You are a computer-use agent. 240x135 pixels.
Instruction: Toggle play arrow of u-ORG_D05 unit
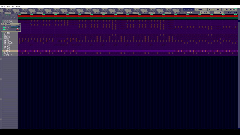3,55
